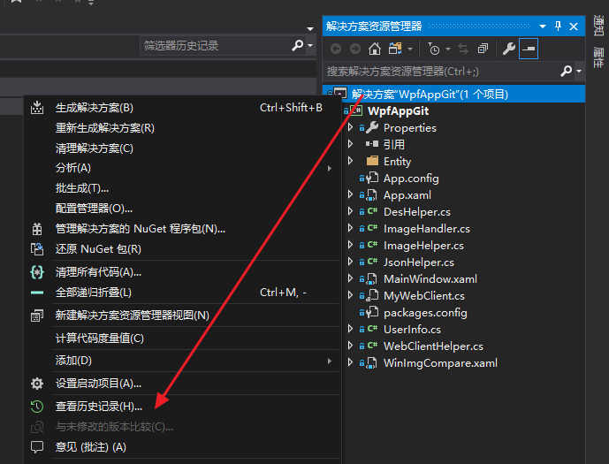Open the 分析(A) submenu
The width and height of the screenshot is (609, 464).
click(x=181, y=168)
